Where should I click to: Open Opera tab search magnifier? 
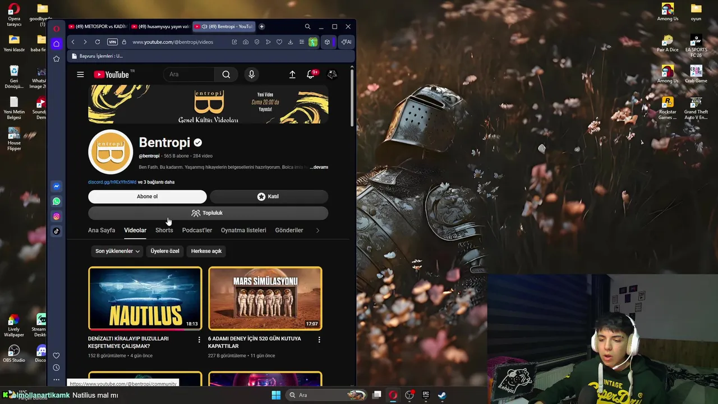pos(307,26)
